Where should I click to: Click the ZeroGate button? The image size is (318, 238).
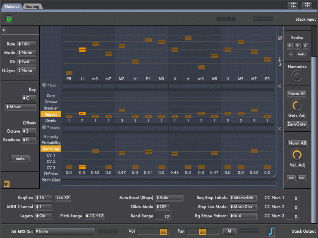[x=297, y=124]
